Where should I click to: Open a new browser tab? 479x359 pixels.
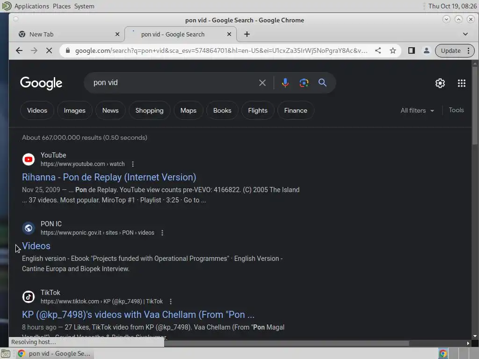tap(247, 34)
